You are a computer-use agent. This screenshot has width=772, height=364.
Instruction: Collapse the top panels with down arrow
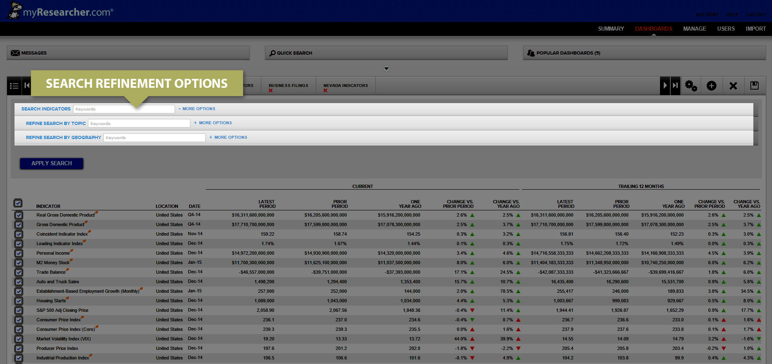(x=386, y=68)
